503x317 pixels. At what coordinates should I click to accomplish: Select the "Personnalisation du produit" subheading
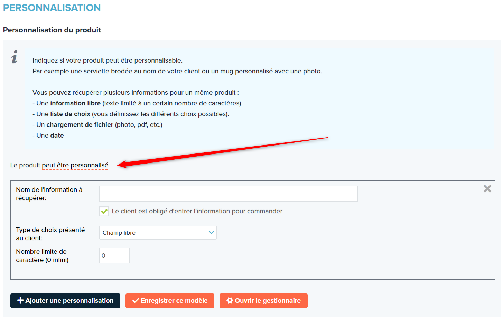pos(52,30)
